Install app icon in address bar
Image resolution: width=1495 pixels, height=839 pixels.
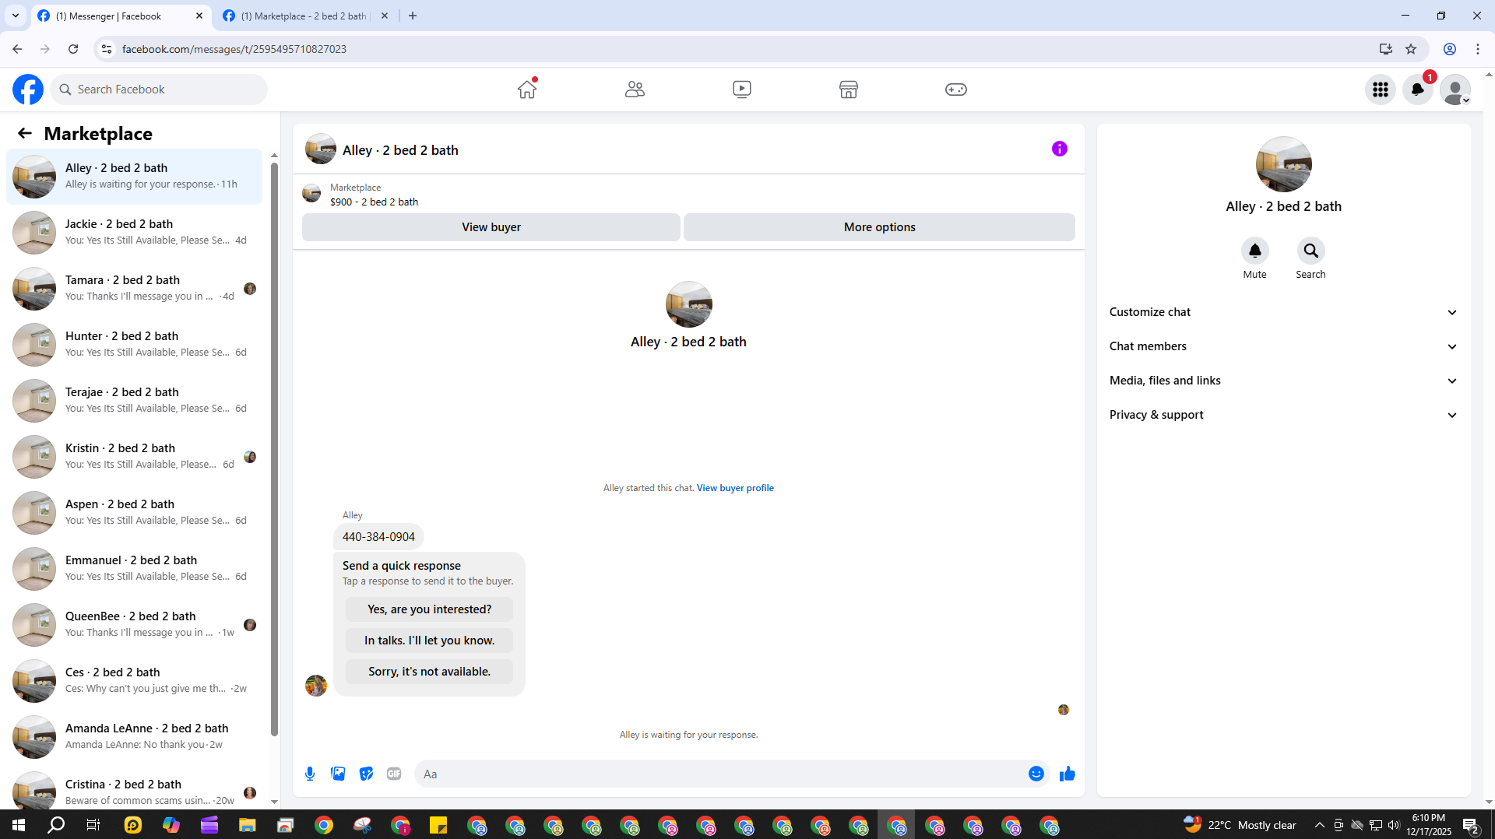click(x=1385, y=49)
